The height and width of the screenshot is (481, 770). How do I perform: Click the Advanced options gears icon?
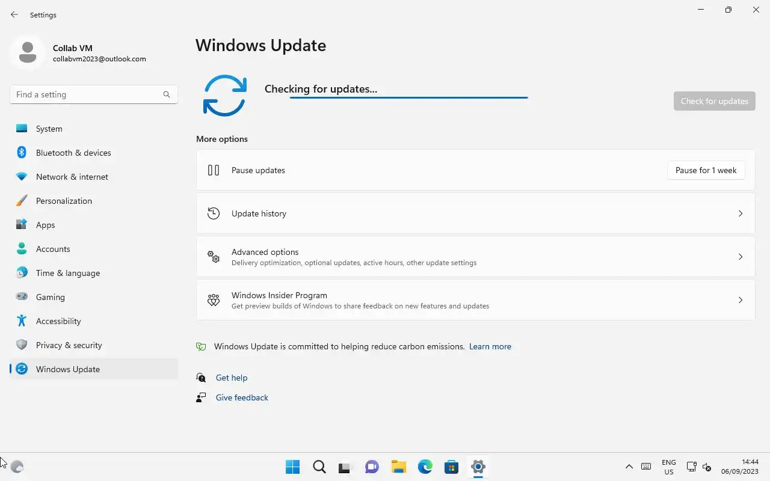(x=214, y=257)
